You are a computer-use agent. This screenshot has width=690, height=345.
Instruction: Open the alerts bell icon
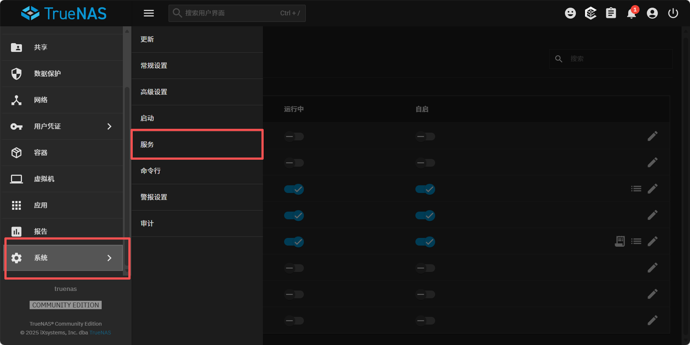coord(631,14)
